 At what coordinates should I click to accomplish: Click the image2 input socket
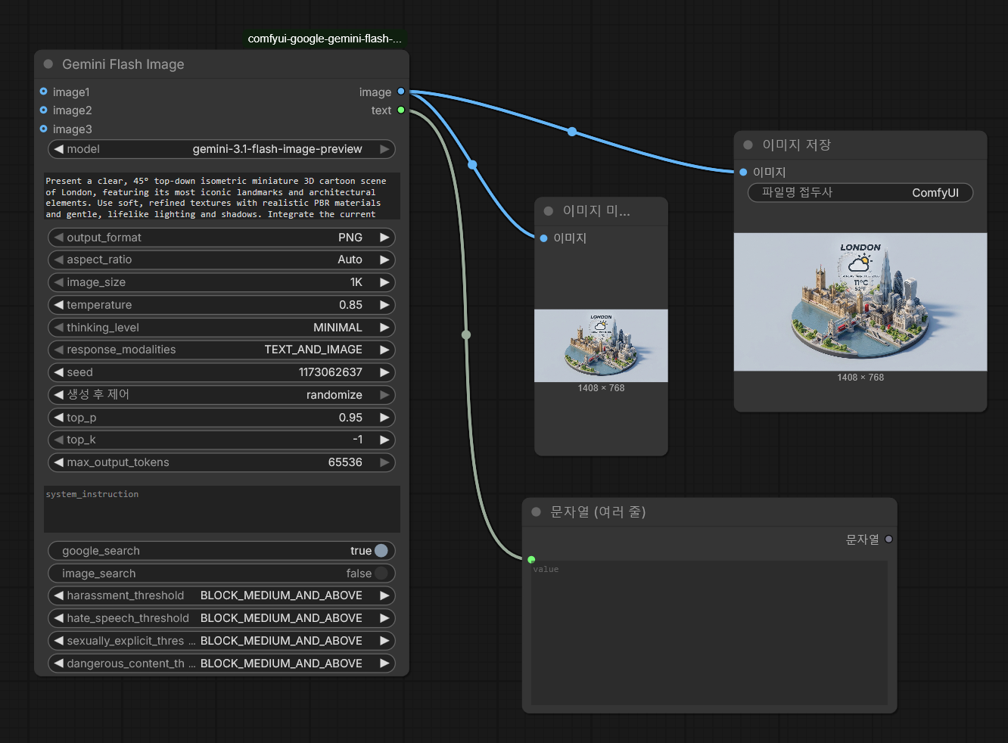[x=43, y=110]
